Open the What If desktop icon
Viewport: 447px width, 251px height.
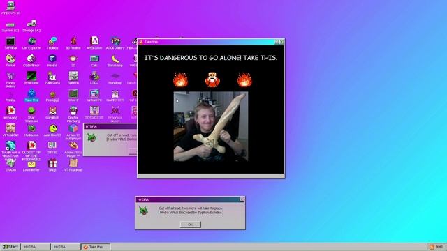(x=73, y=96)
